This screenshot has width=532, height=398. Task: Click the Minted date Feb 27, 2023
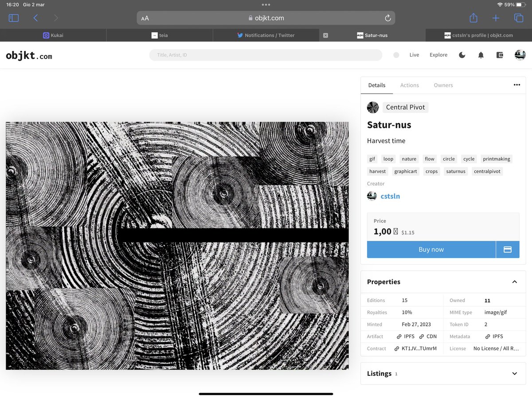pos(416,325)
